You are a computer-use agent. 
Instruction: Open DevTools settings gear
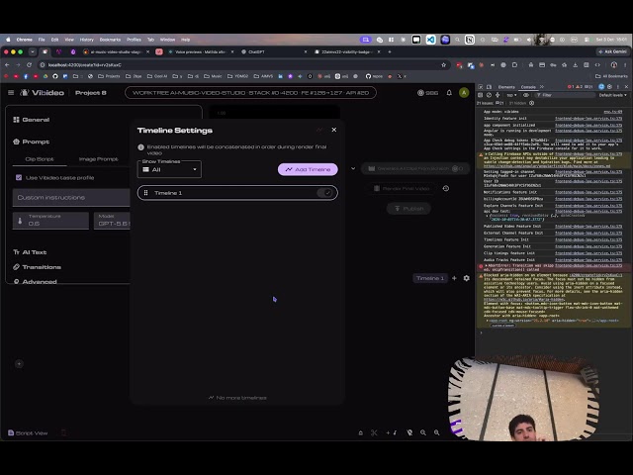coord(609,87)
